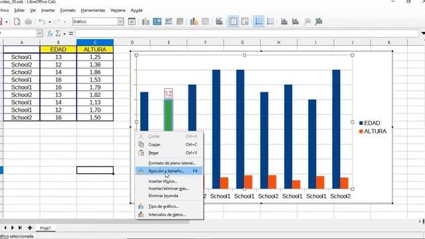Open the Ventana menu
Screen dimensions: 425x239
point(118,11)
